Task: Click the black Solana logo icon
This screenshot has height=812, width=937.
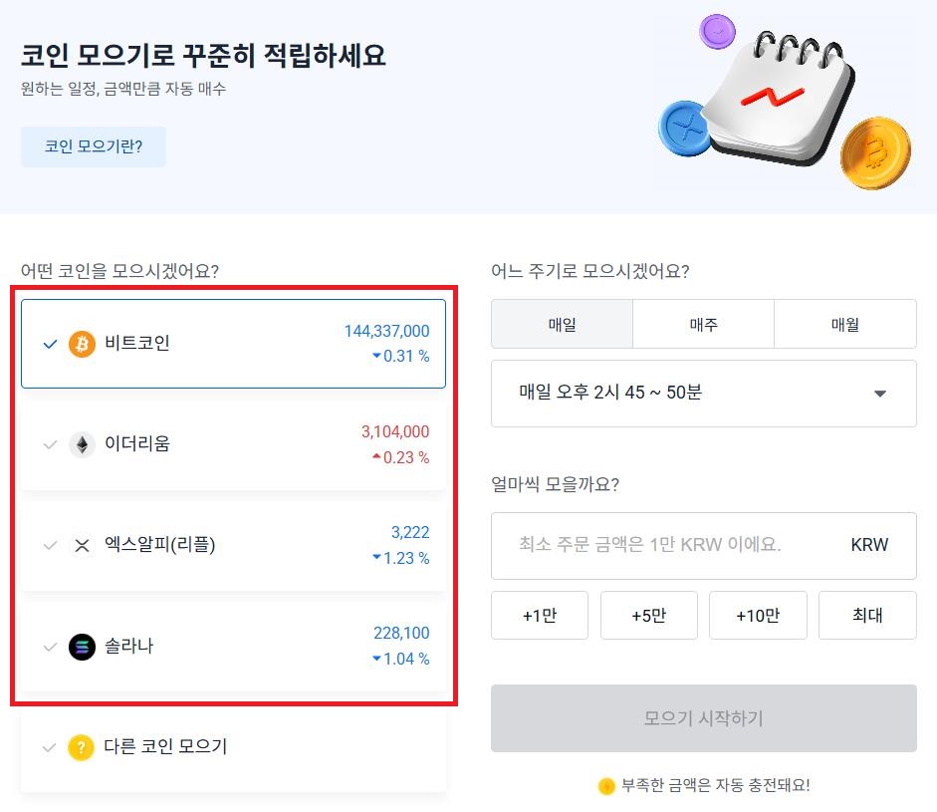Action: coord(82,647)
